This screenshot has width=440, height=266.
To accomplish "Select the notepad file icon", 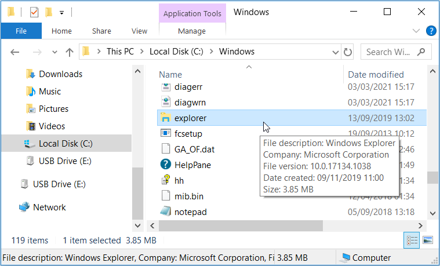I will point(166,212).
